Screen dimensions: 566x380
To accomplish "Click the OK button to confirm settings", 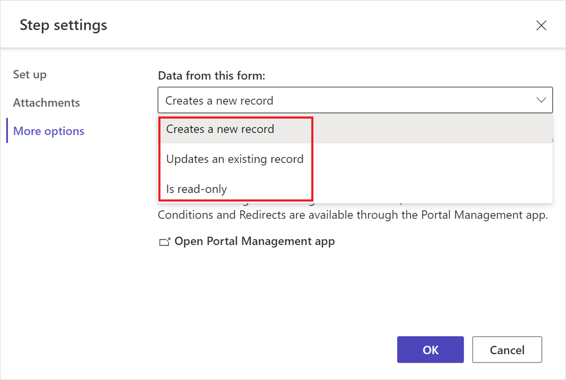I will (x=430, y=349).
